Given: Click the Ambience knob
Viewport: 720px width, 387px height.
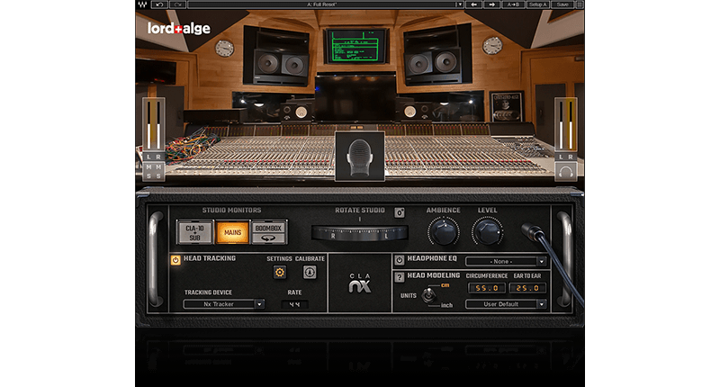Looking at the screenshot, I should (x=443, y=232).
